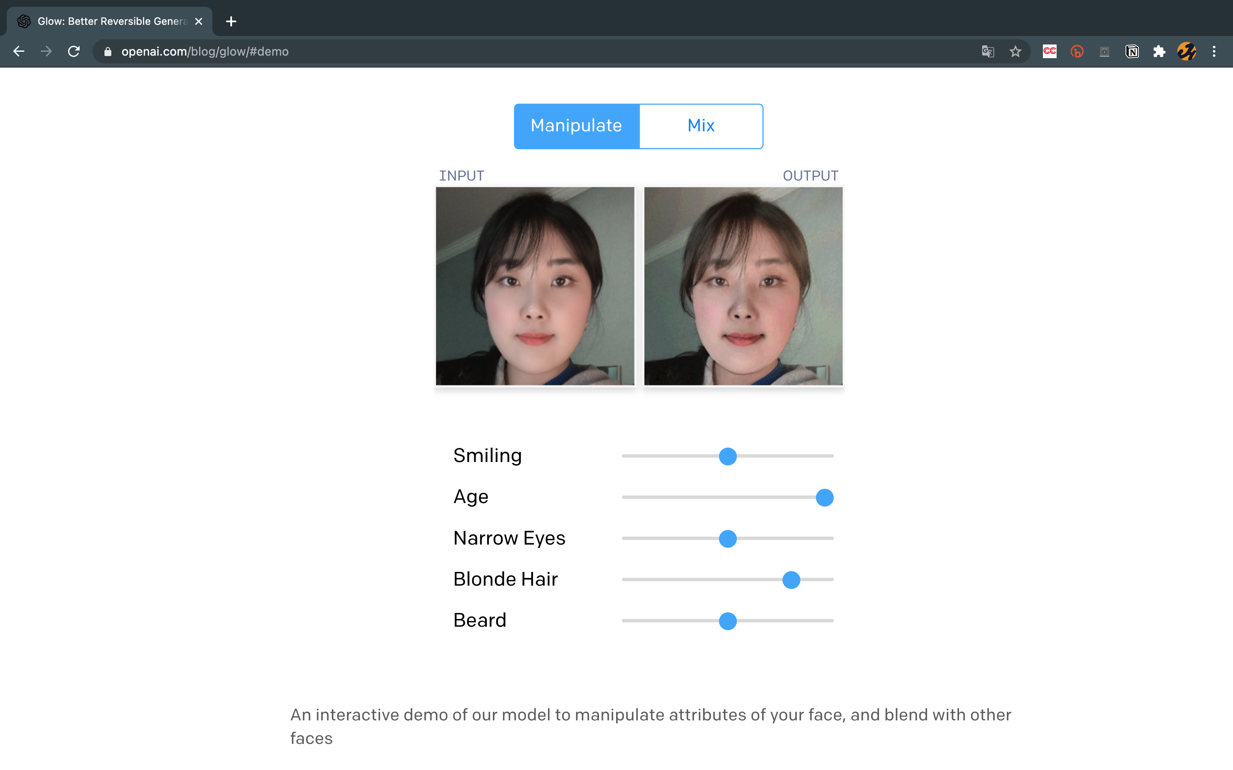Click the Age slider handle
Viewport: 1233px width, 770px height.
pos(825,498)
